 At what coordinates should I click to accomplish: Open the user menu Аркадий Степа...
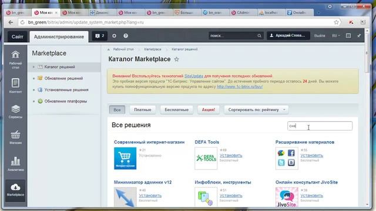[288, 36]
